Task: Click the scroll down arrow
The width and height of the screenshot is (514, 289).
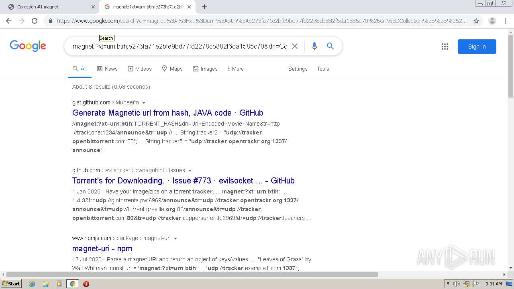Action: [x=511, y=268]
